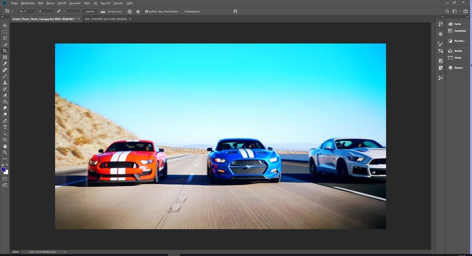The width and height of the screenshot is (472, 256).
Task: Select the Brush tool
Action: pyautogui.click(x=5, y=76)
